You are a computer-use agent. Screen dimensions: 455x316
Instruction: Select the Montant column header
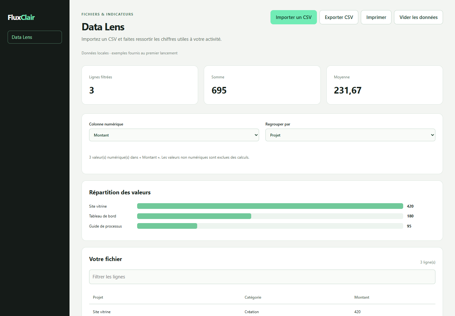click(x=362, y=297)
